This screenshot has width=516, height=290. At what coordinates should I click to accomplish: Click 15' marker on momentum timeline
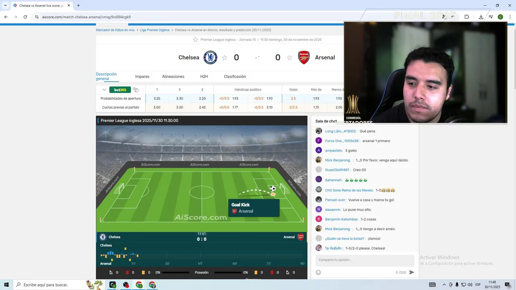coord(133,264)
